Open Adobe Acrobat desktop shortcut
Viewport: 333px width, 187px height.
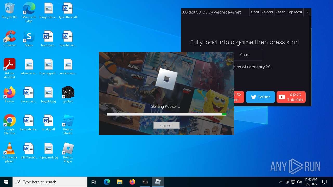10,69
